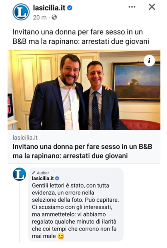
Task: Close the post with the X icon
Action: point(152,7)
